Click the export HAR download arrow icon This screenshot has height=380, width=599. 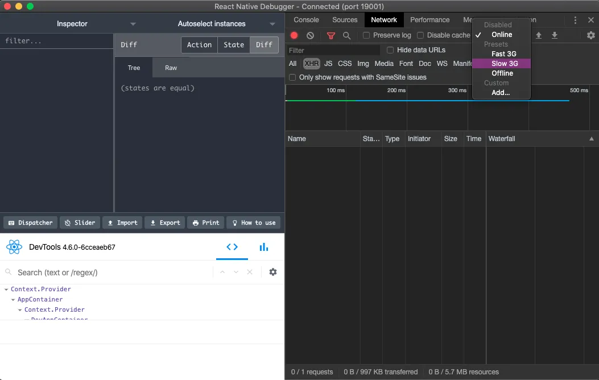click(554, 35)
